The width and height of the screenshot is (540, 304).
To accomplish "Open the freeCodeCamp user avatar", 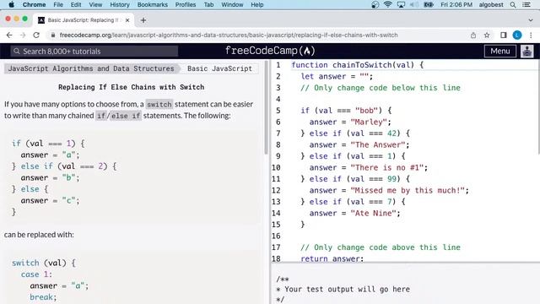I will (x=526, y=51).
